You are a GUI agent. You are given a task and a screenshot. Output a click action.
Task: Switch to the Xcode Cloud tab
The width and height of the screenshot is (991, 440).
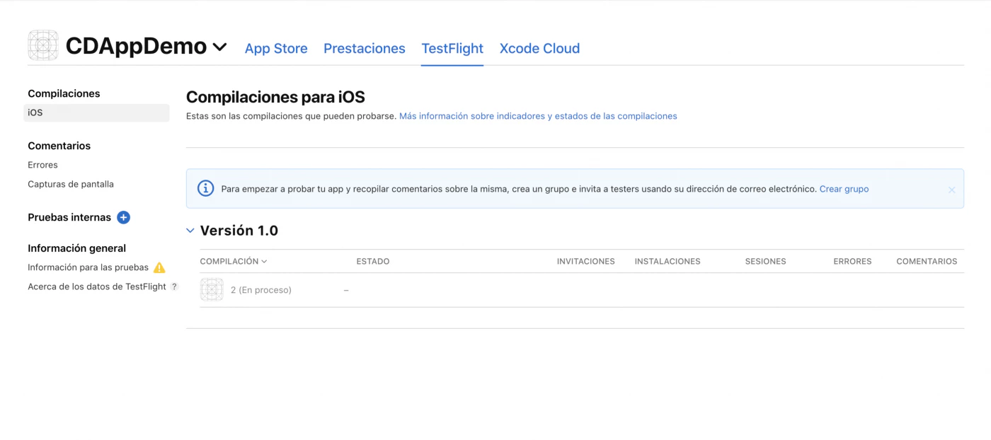(x=539, y=48)
